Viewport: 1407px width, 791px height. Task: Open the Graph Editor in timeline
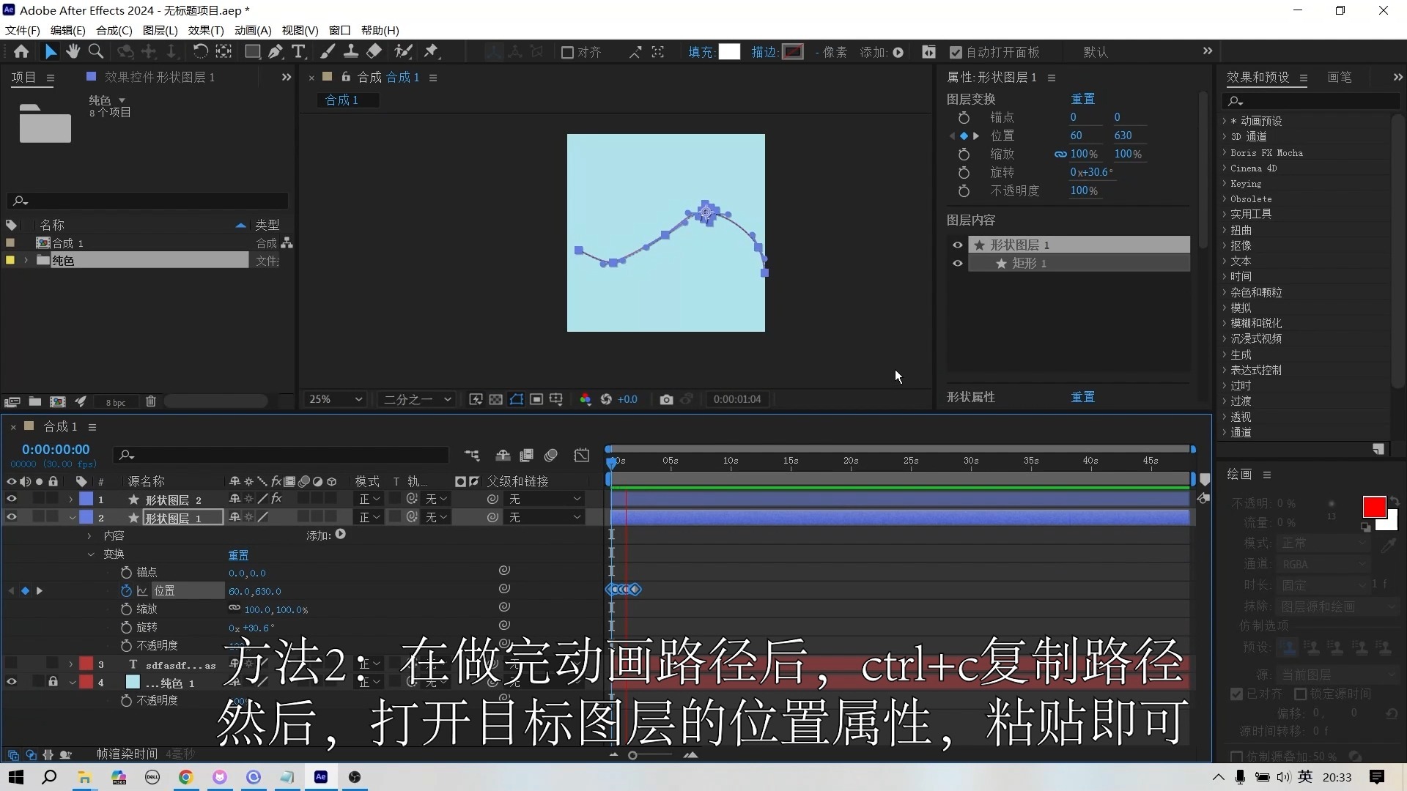[x=582, y=456]
